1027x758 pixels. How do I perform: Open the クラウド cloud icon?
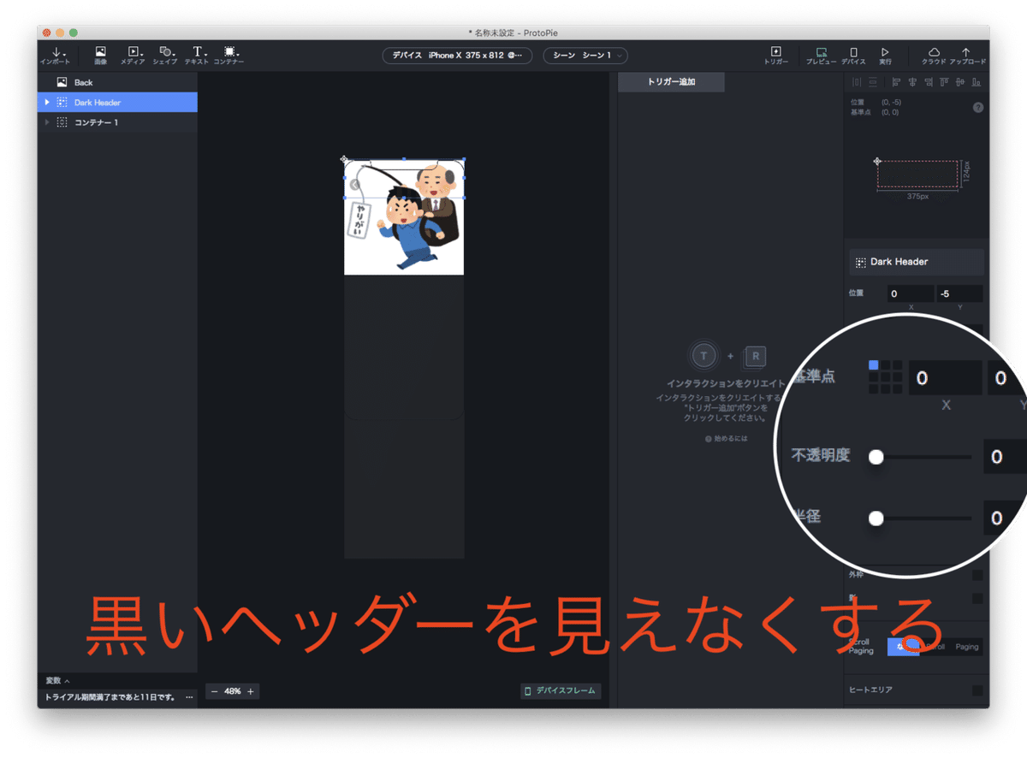click(x=934, y=56)
